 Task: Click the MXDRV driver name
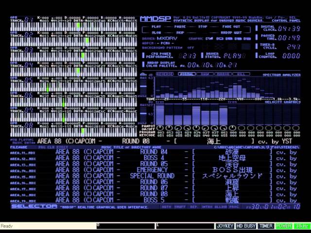pyautogui.click(x=167, y=38)
